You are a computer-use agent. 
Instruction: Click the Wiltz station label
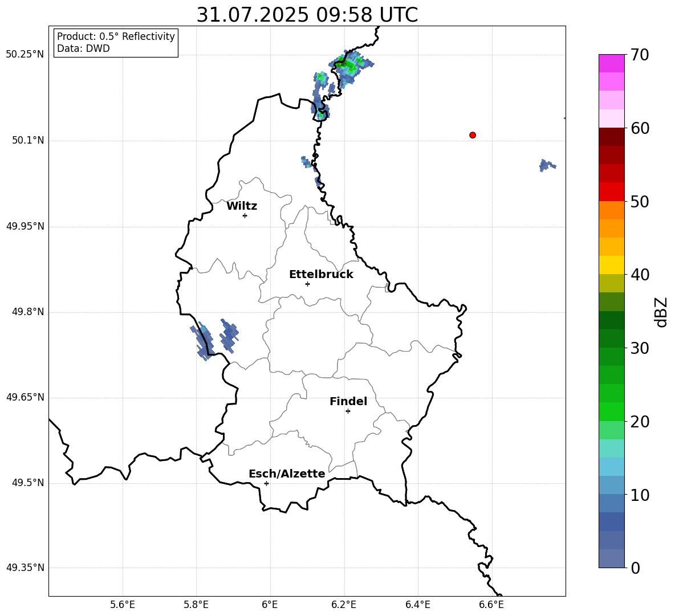[242, 206]
